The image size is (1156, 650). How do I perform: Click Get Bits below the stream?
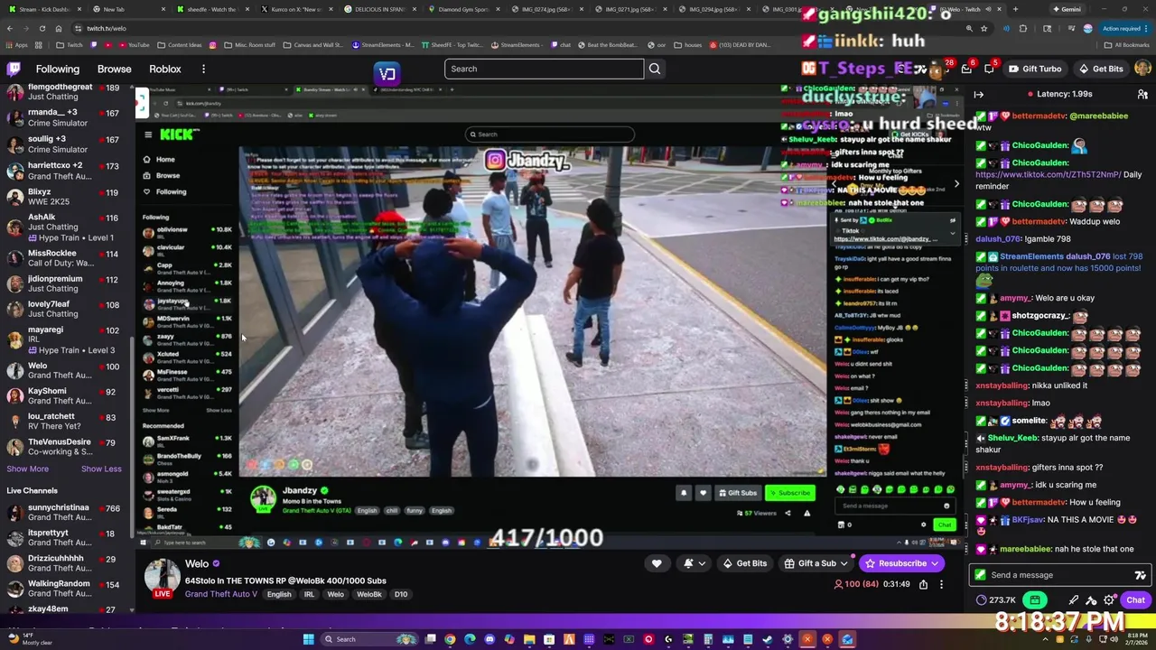coord(744,563)
